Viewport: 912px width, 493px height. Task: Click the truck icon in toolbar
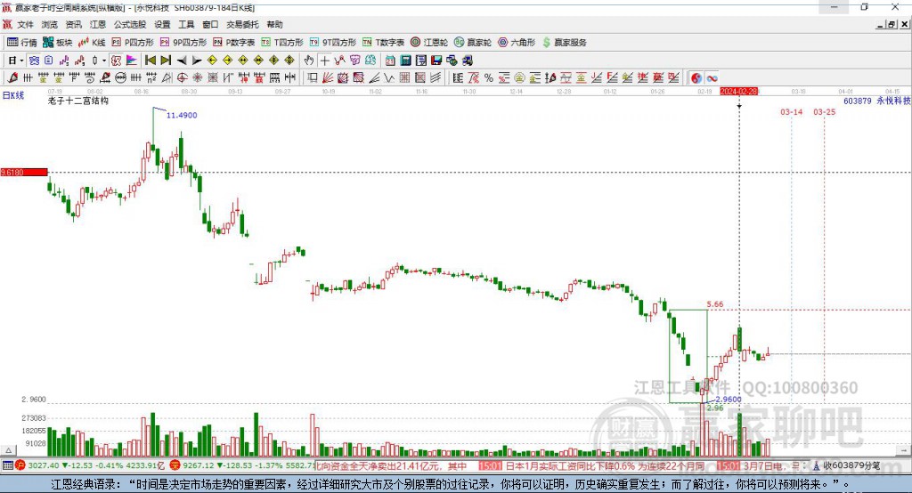click(x=468, y=61)
